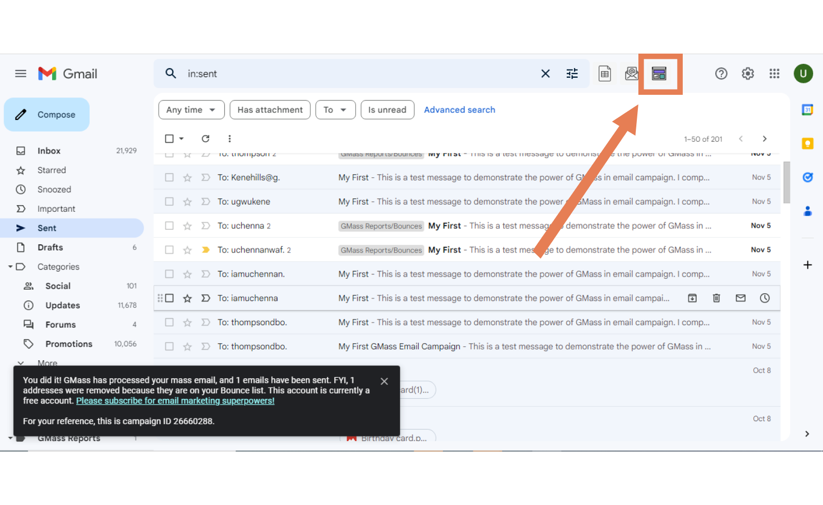Show search options filter icon
Screen dimensions: 823x505
572,74
